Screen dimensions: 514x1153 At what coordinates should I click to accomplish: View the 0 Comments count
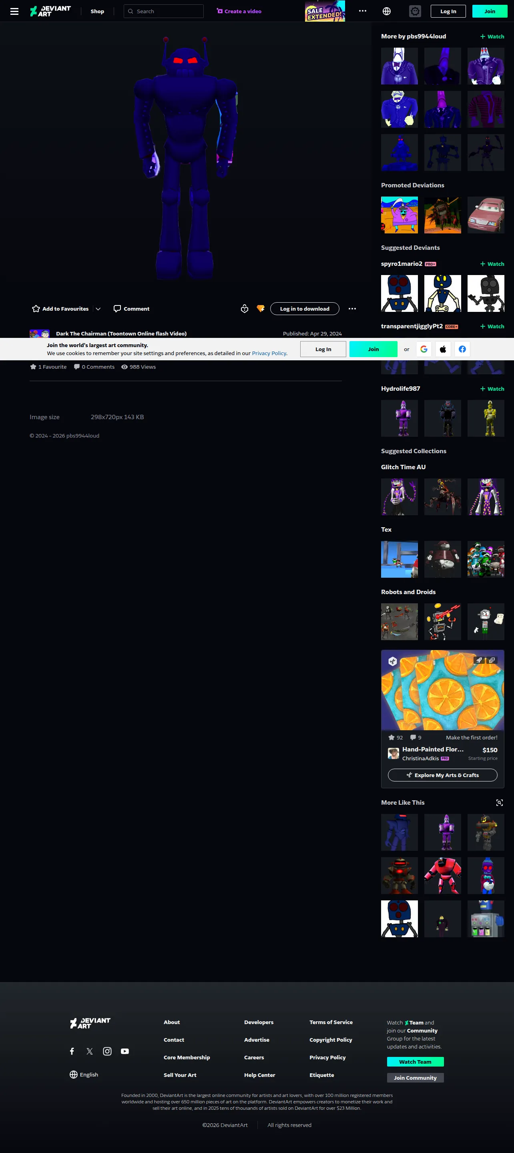94,367
